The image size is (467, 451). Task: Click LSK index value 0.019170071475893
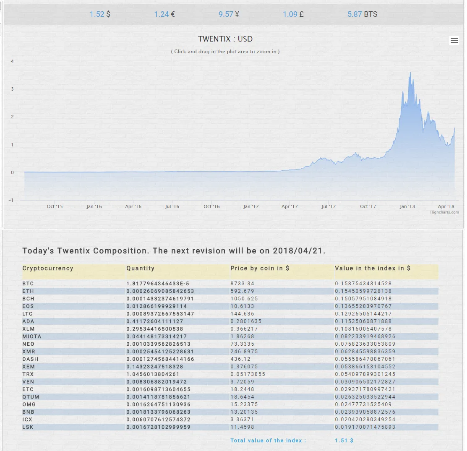click(365, 427)
